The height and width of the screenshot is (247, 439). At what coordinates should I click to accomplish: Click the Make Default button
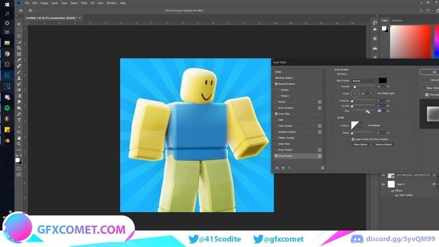click(x=360, y=145)
